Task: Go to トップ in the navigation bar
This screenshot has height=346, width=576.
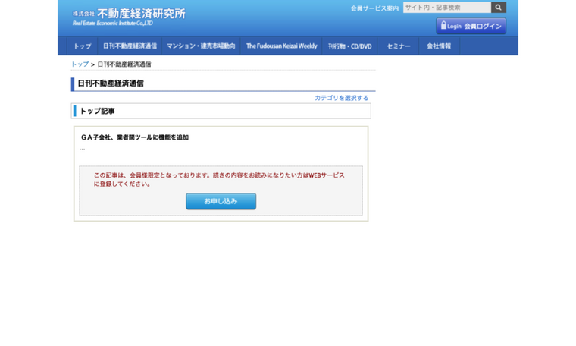Action: click(82, 46)
